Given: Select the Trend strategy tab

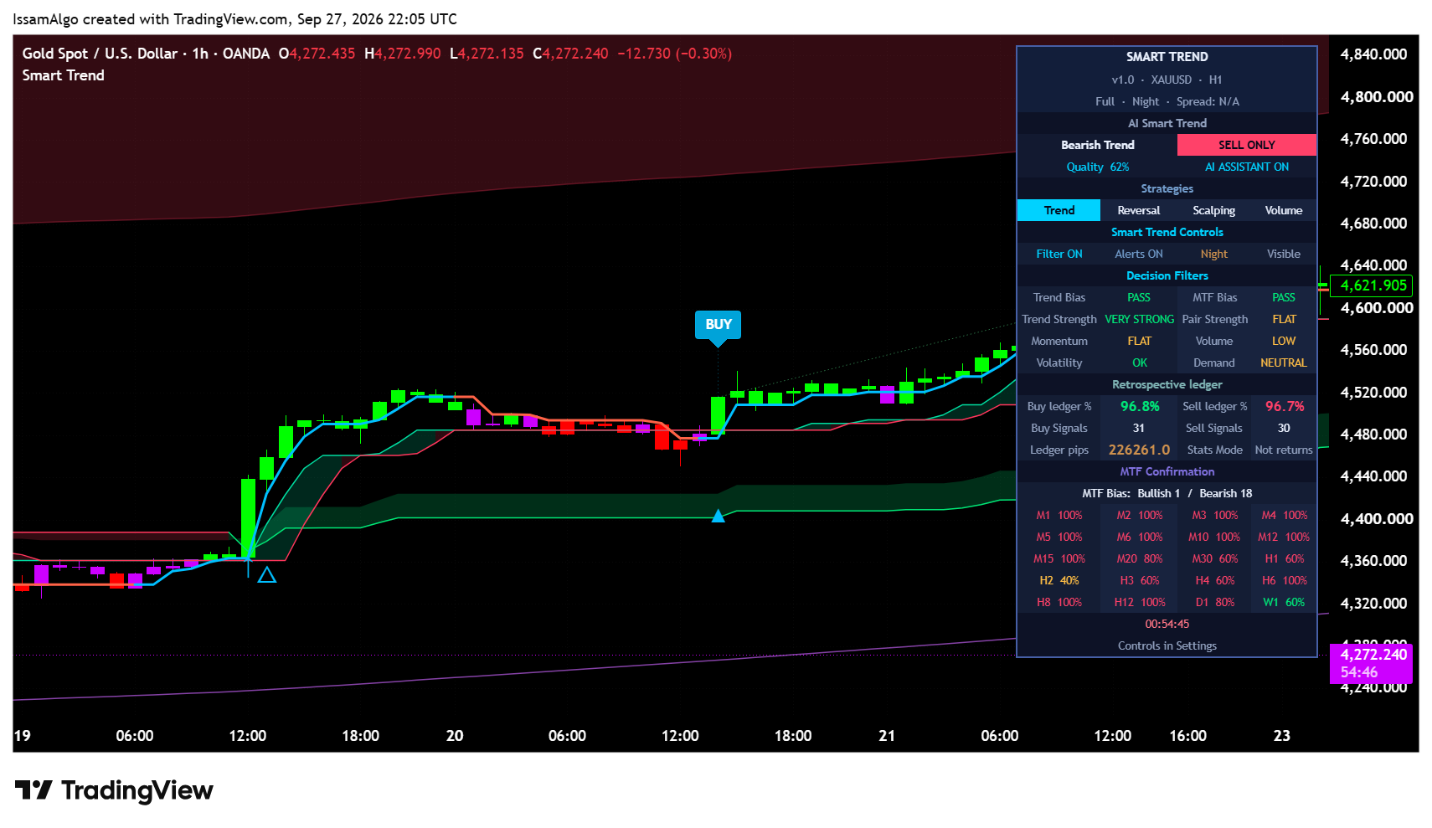Looking at the screenshot, I should 1059,210.
